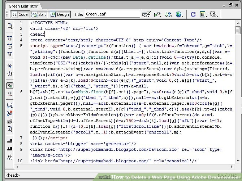Select the <head> tag in tag selector
The width and height of the screenshot is (242, 181).
click(x=13, y=175)
